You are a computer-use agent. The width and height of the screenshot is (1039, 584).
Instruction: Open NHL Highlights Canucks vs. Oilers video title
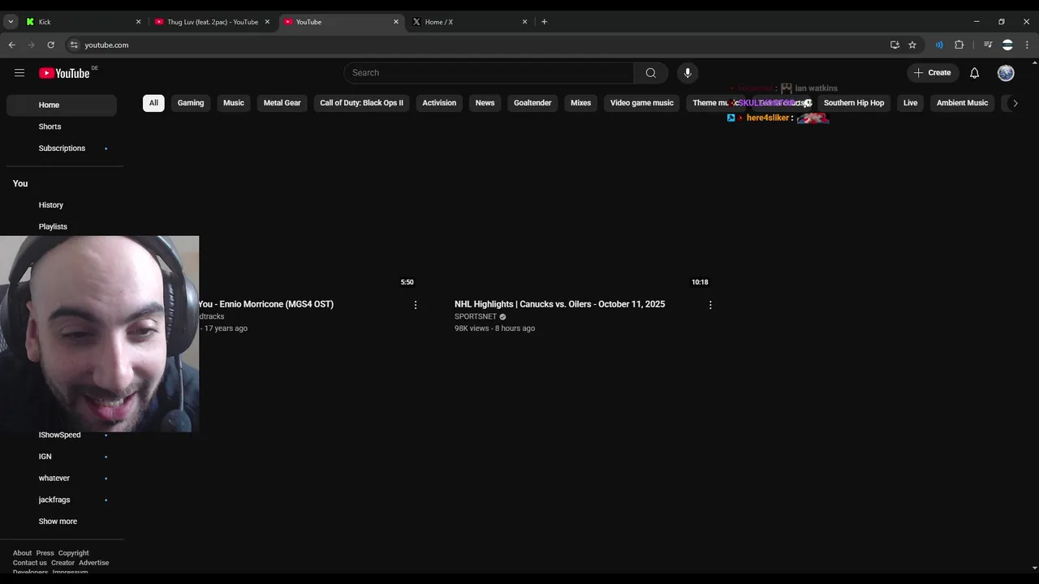[559, 304]
